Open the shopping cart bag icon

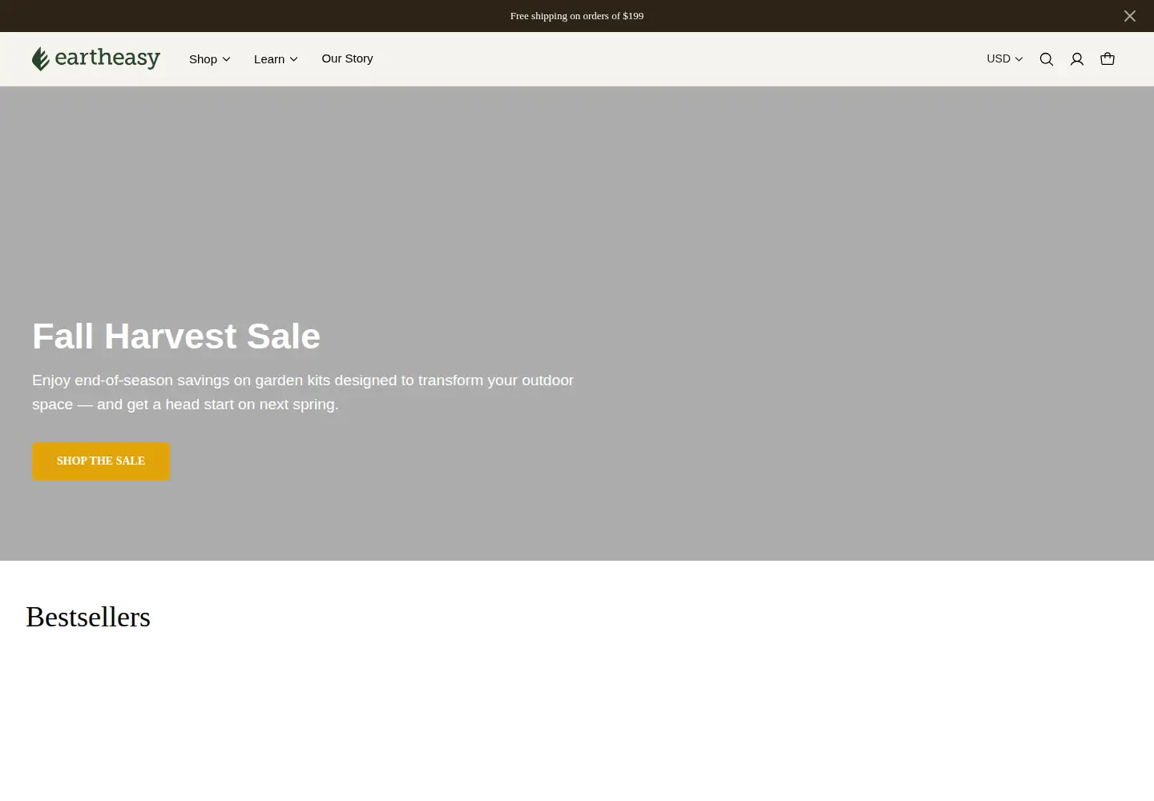tap(1108, 58)
